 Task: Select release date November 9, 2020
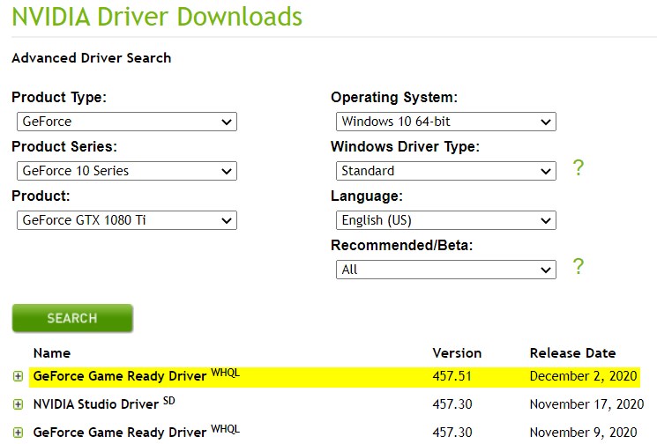[x=583, y=433]
